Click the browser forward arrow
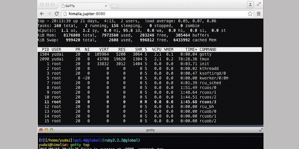 (48, 13)
